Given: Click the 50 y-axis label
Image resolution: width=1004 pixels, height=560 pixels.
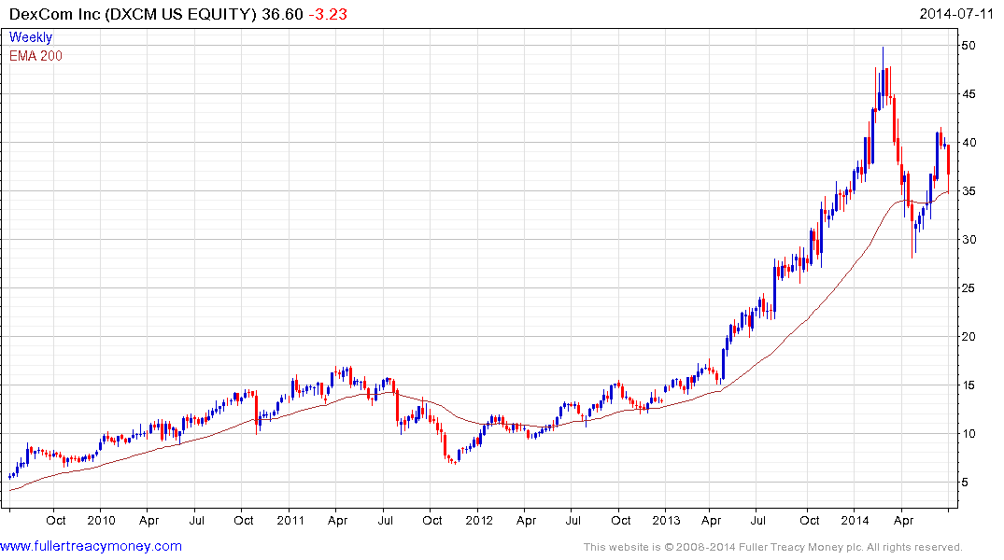Looking at the screenshot, I should click(969, 46).
